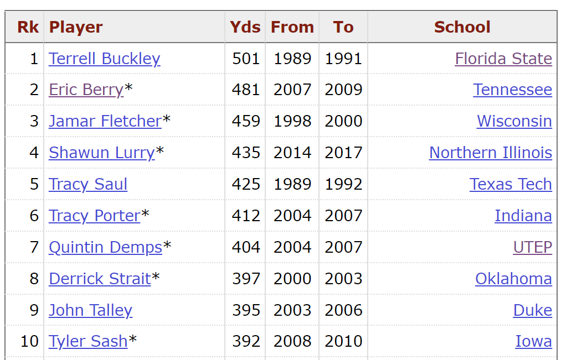Click the UTEP school link
Screen dimensions: 561x360
point(533,247)
